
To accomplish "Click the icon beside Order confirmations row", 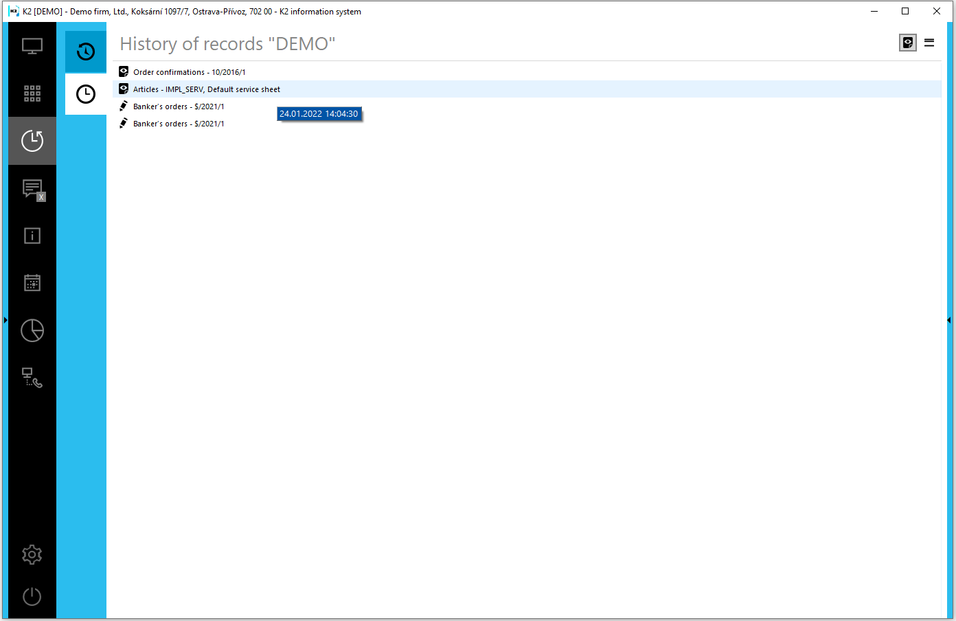I will tap(124, 71).
